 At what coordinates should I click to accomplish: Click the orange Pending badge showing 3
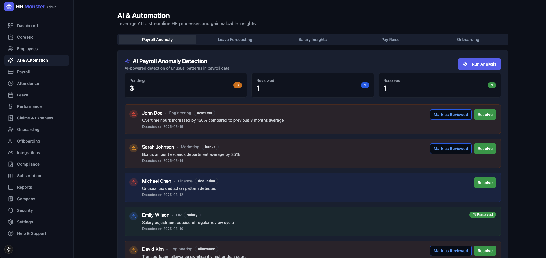238,85
